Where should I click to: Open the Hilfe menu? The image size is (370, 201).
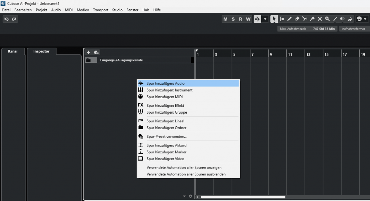point(157,10)
